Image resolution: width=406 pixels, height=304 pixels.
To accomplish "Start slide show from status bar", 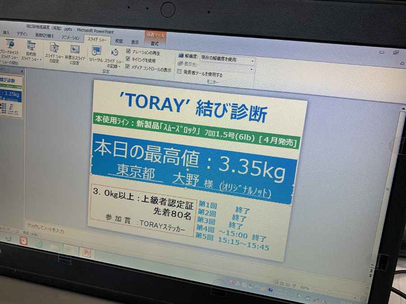I will pyautogui.click(x=294, y=286).
